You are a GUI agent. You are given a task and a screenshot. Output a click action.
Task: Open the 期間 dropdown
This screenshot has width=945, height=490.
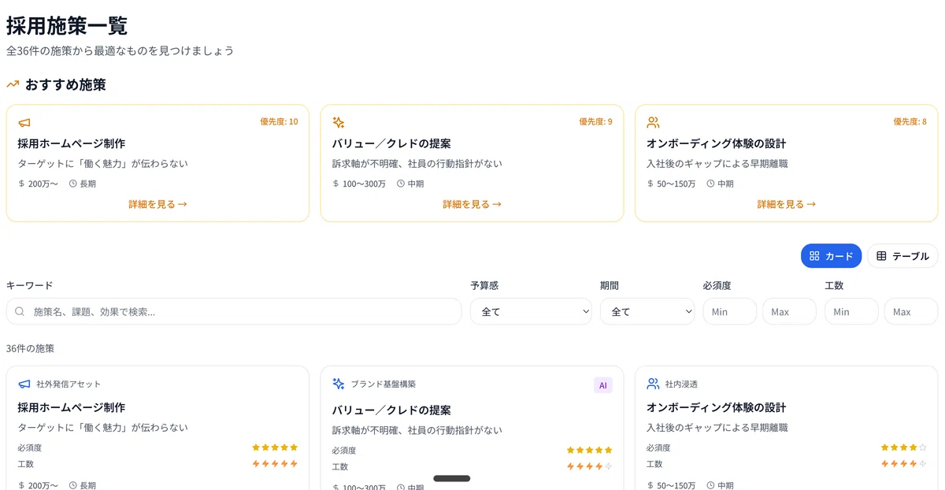click(x=647, y=312)
